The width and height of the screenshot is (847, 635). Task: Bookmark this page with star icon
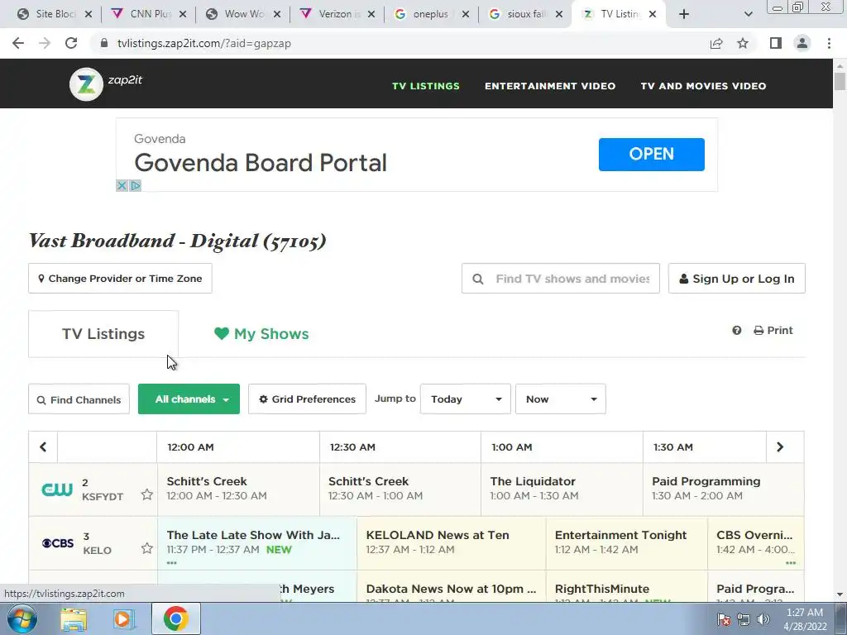(x=743, y=43)
